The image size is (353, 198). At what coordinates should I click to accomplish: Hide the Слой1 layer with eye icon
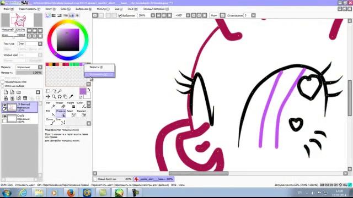[4, 116]
